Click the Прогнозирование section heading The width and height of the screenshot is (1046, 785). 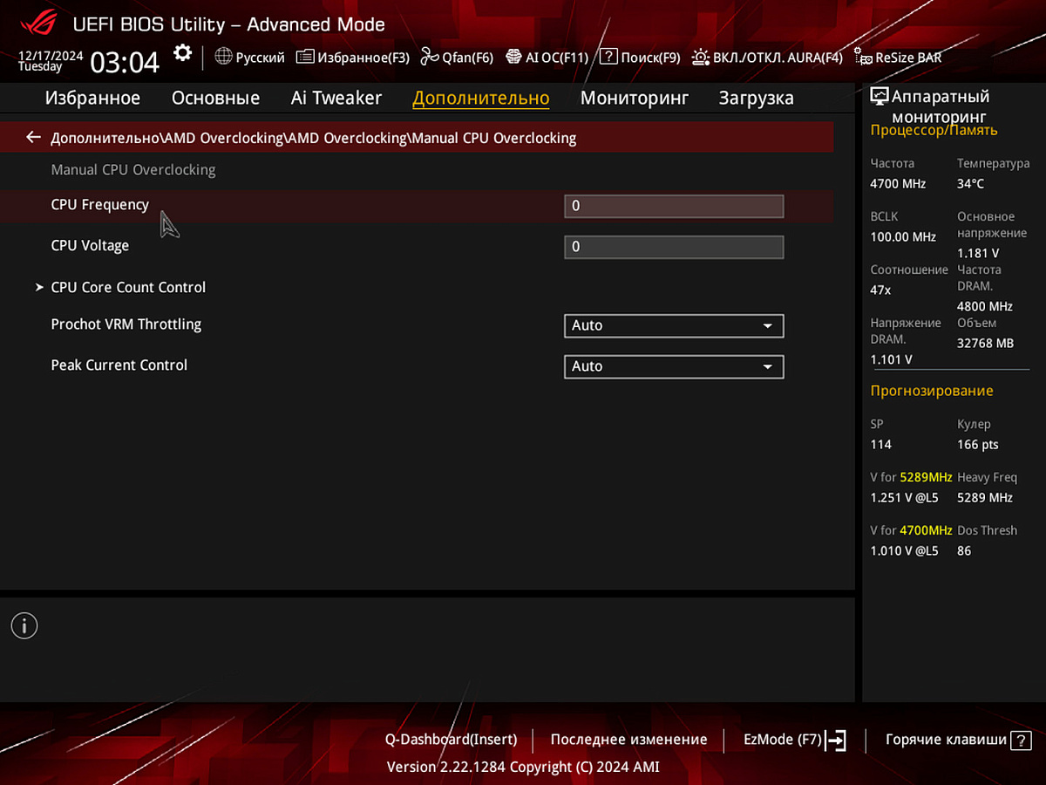932,391
